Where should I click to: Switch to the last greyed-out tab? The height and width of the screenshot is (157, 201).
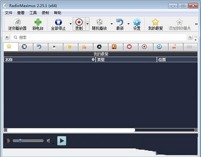190,47
